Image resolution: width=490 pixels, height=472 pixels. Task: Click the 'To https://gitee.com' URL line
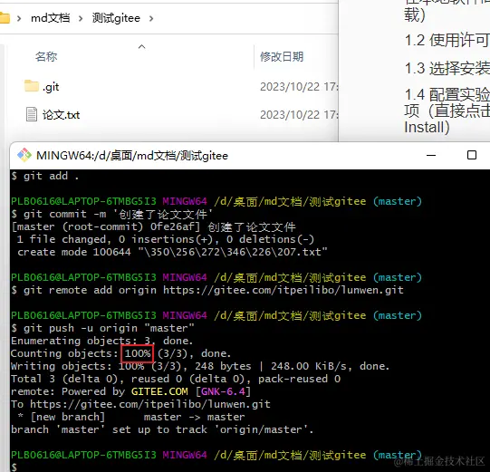point(140,404)
